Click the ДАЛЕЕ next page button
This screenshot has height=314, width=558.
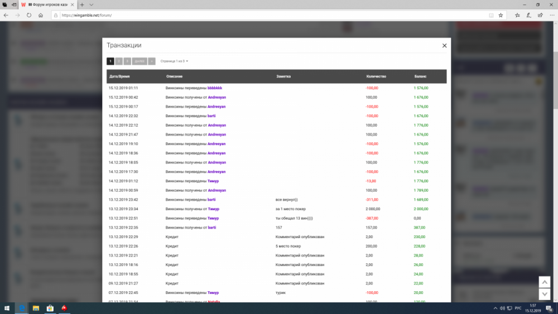point(139,61)
